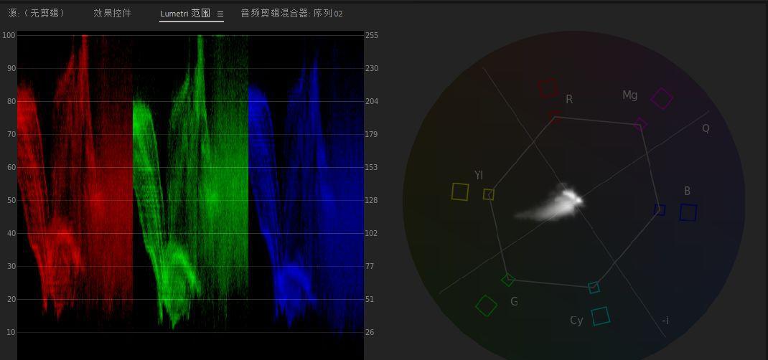The width and height of the screenshot is (768, 360).
Task: Click the 26 value on the right scale
Action: point(370,332)
